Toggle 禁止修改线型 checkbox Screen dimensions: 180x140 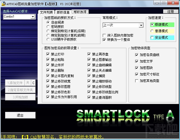[89, 86]
